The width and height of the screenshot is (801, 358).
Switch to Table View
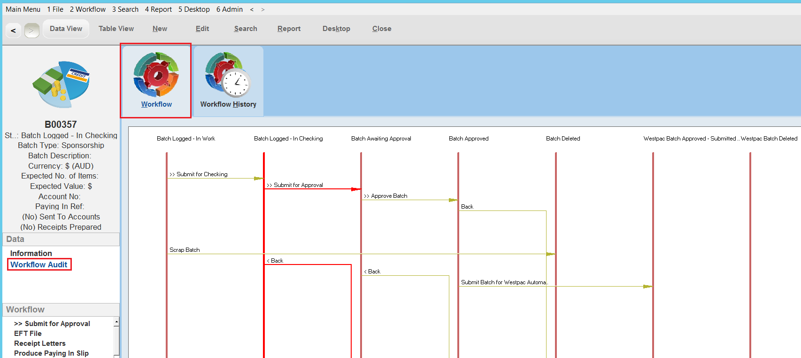116,29
